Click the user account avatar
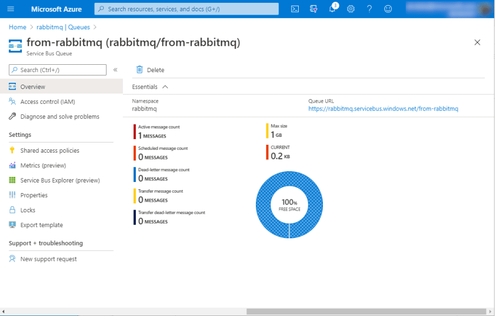This screenshot has height=316, width=496. pyautogui.click(x=485, y=9)
